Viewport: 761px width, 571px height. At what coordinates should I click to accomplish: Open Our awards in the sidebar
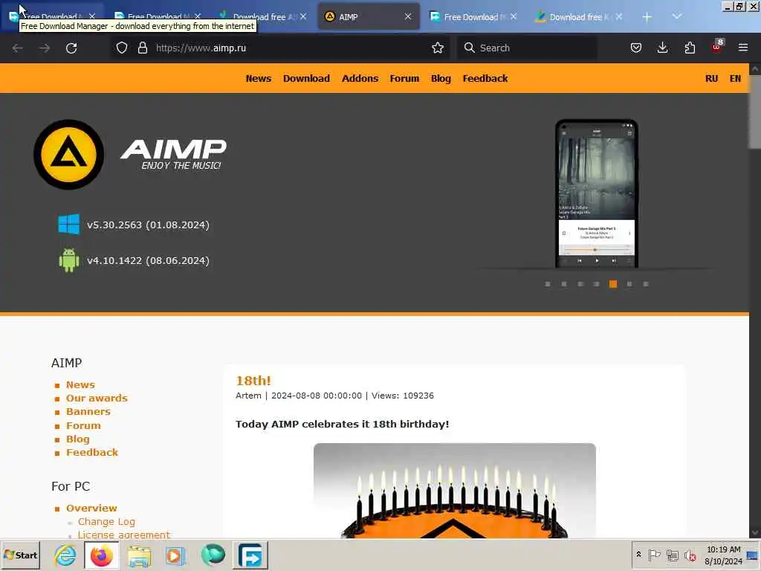(x=97, y=399)
